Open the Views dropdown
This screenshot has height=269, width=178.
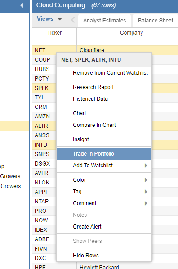coord(49,19)
